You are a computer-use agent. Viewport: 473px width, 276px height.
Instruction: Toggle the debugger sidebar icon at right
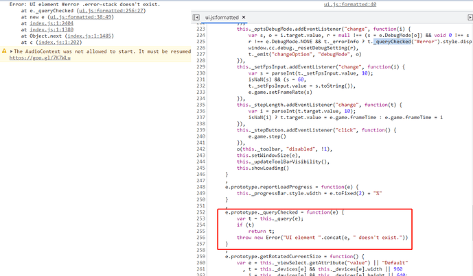tap(470, 17)
